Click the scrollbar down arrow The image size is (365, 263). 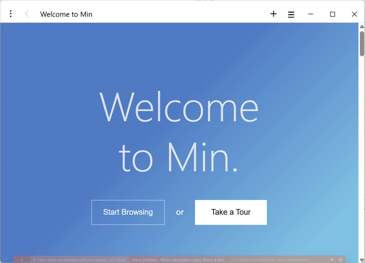point(361,259)
